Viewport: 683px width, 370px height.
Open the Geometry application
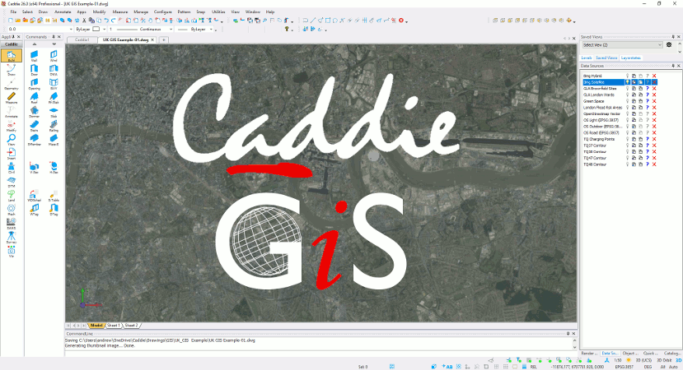pos(12,84)
